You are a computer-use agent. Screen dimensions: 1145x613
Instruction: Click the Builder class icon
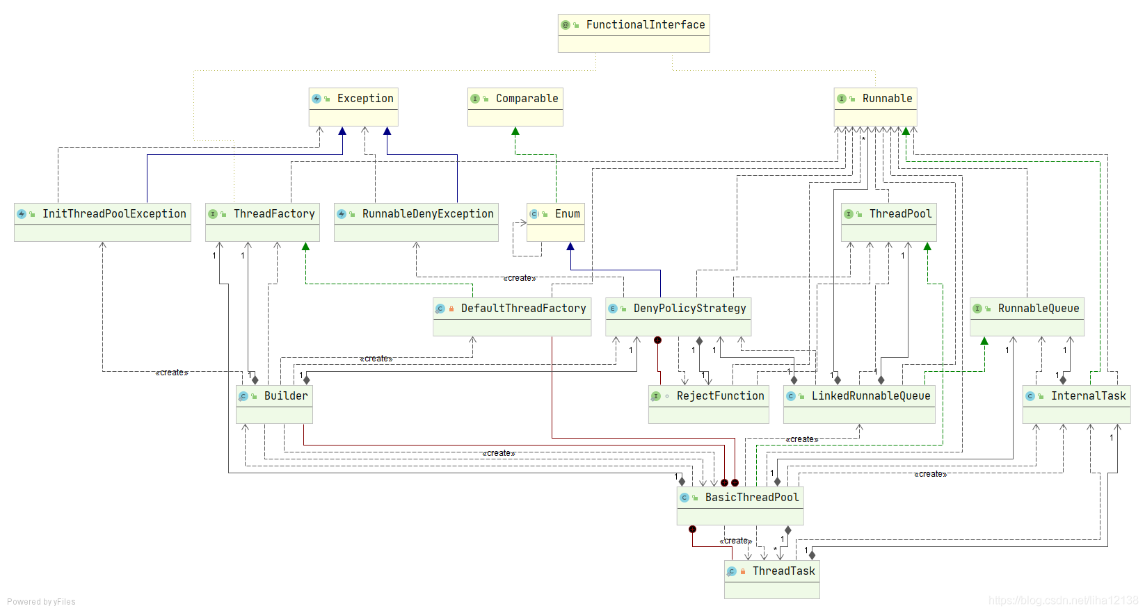[x=243, y=396]
